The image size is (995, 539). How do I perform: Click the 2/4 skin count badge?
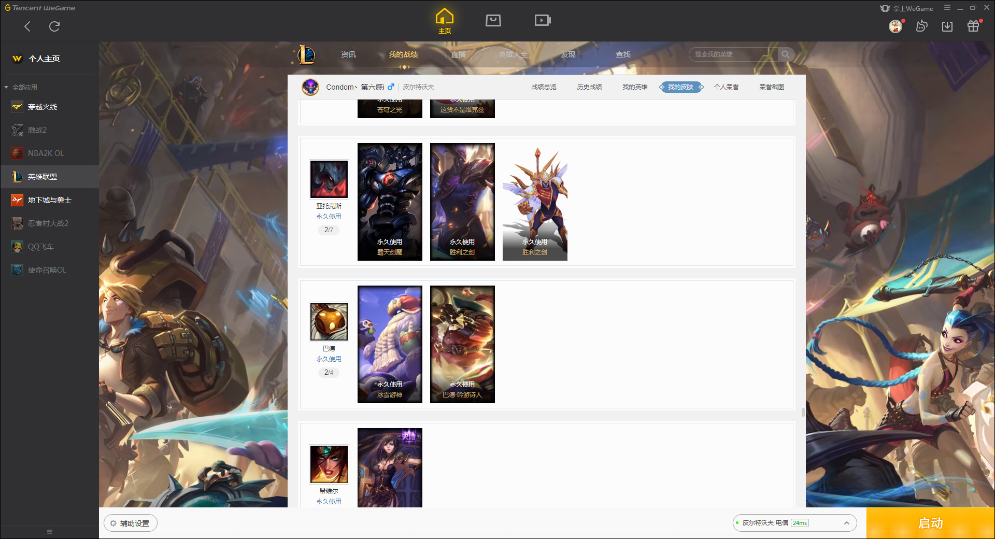click(x=329, y=372)
